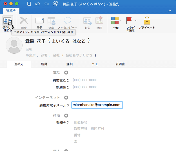Click the Messenger (メッセンジャー) bubble icon
176x151 pixels.
68,21
